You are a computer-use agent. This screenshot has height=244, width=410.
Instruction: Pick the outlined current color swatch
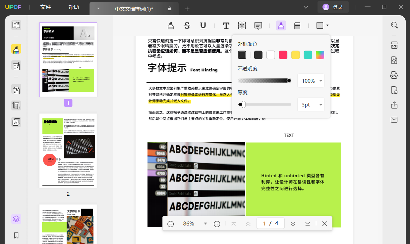pyautogui.click(x=242, y=55)
